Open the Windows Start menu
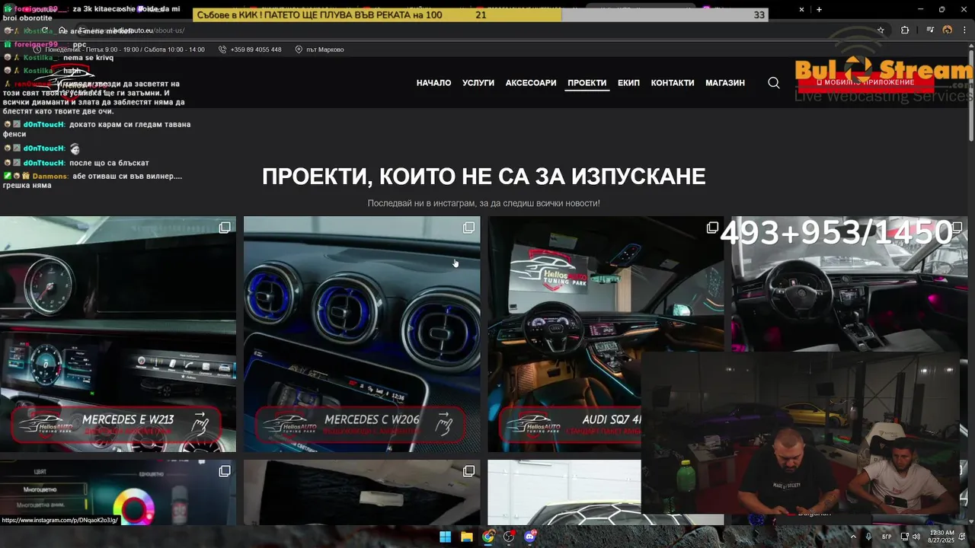This screenshot has height=548, width=975. click(445, 537)
